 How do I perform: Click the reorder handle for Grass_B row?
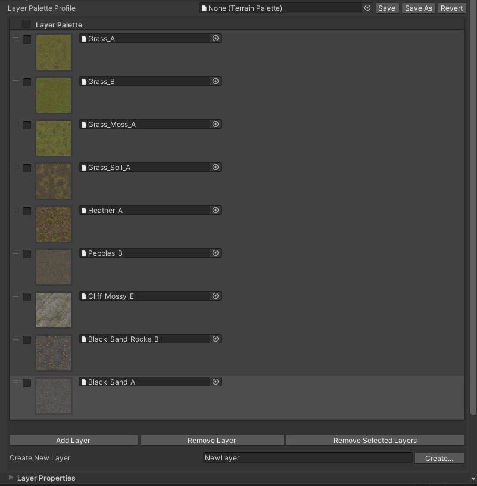(15, 81)
